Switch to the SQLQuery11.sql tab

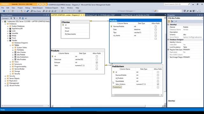tap(100, 15)
